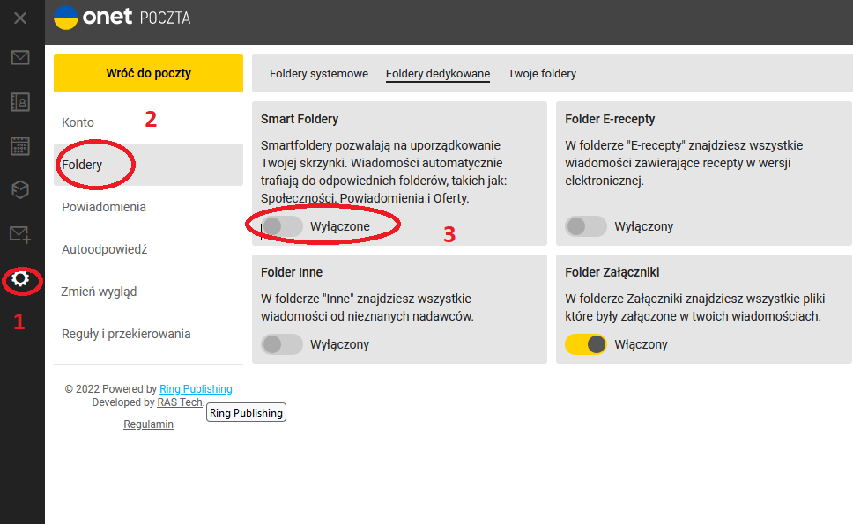Open the mail envelope icon in sidebar
853x524 pixels.
pos(19,58)
